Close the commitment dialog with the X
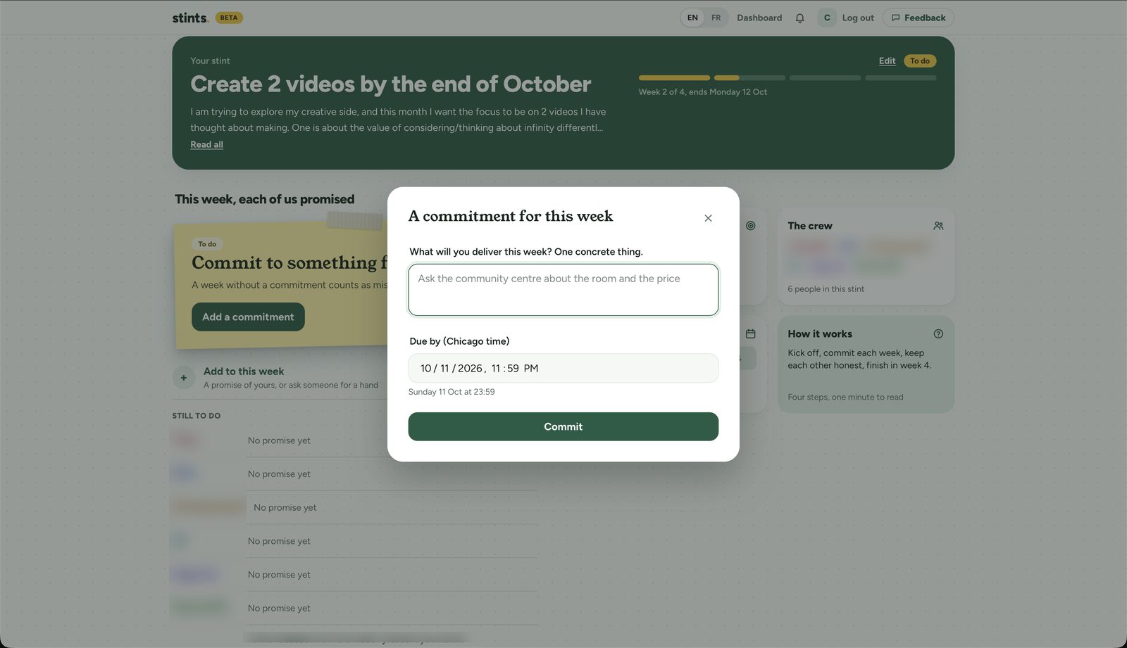This screenshot has height=648, width=1127. tap(708, 218)
